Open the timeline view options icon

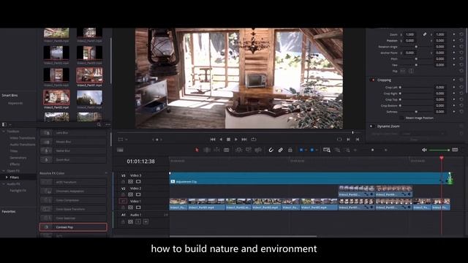120,150
